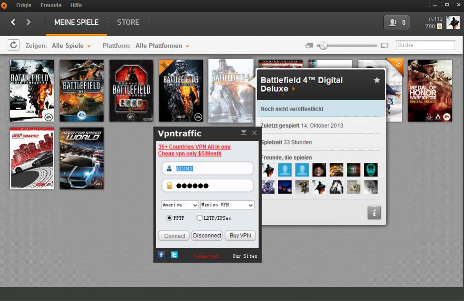Click the large-tiles icon right of the size slider

point(384,46)
